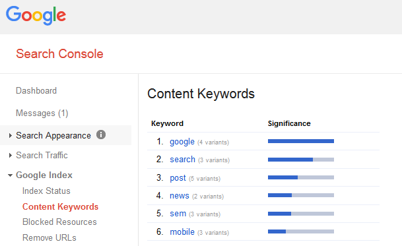Expand the Search Appearance section arrow
Screen dimensions: 402x246
point(11,136)
